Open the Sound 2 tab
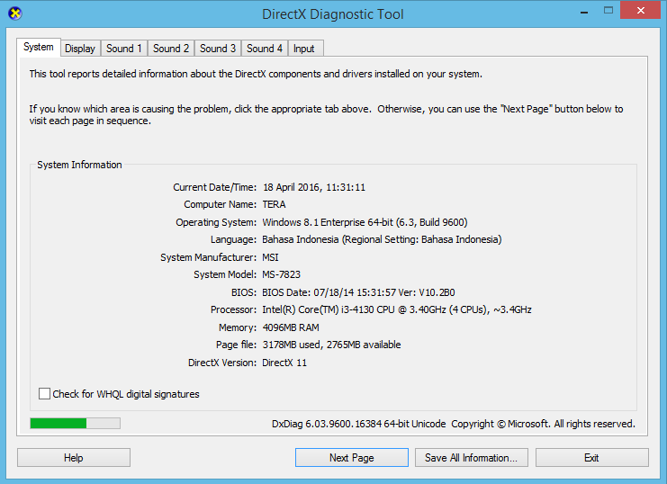 pos(171,49)
